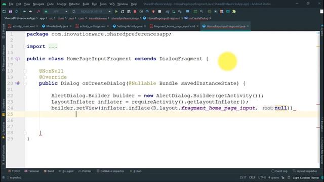Click the implemented-methods gutter icon on line 20
324x182 pixels.
click(x=18, y=83)
